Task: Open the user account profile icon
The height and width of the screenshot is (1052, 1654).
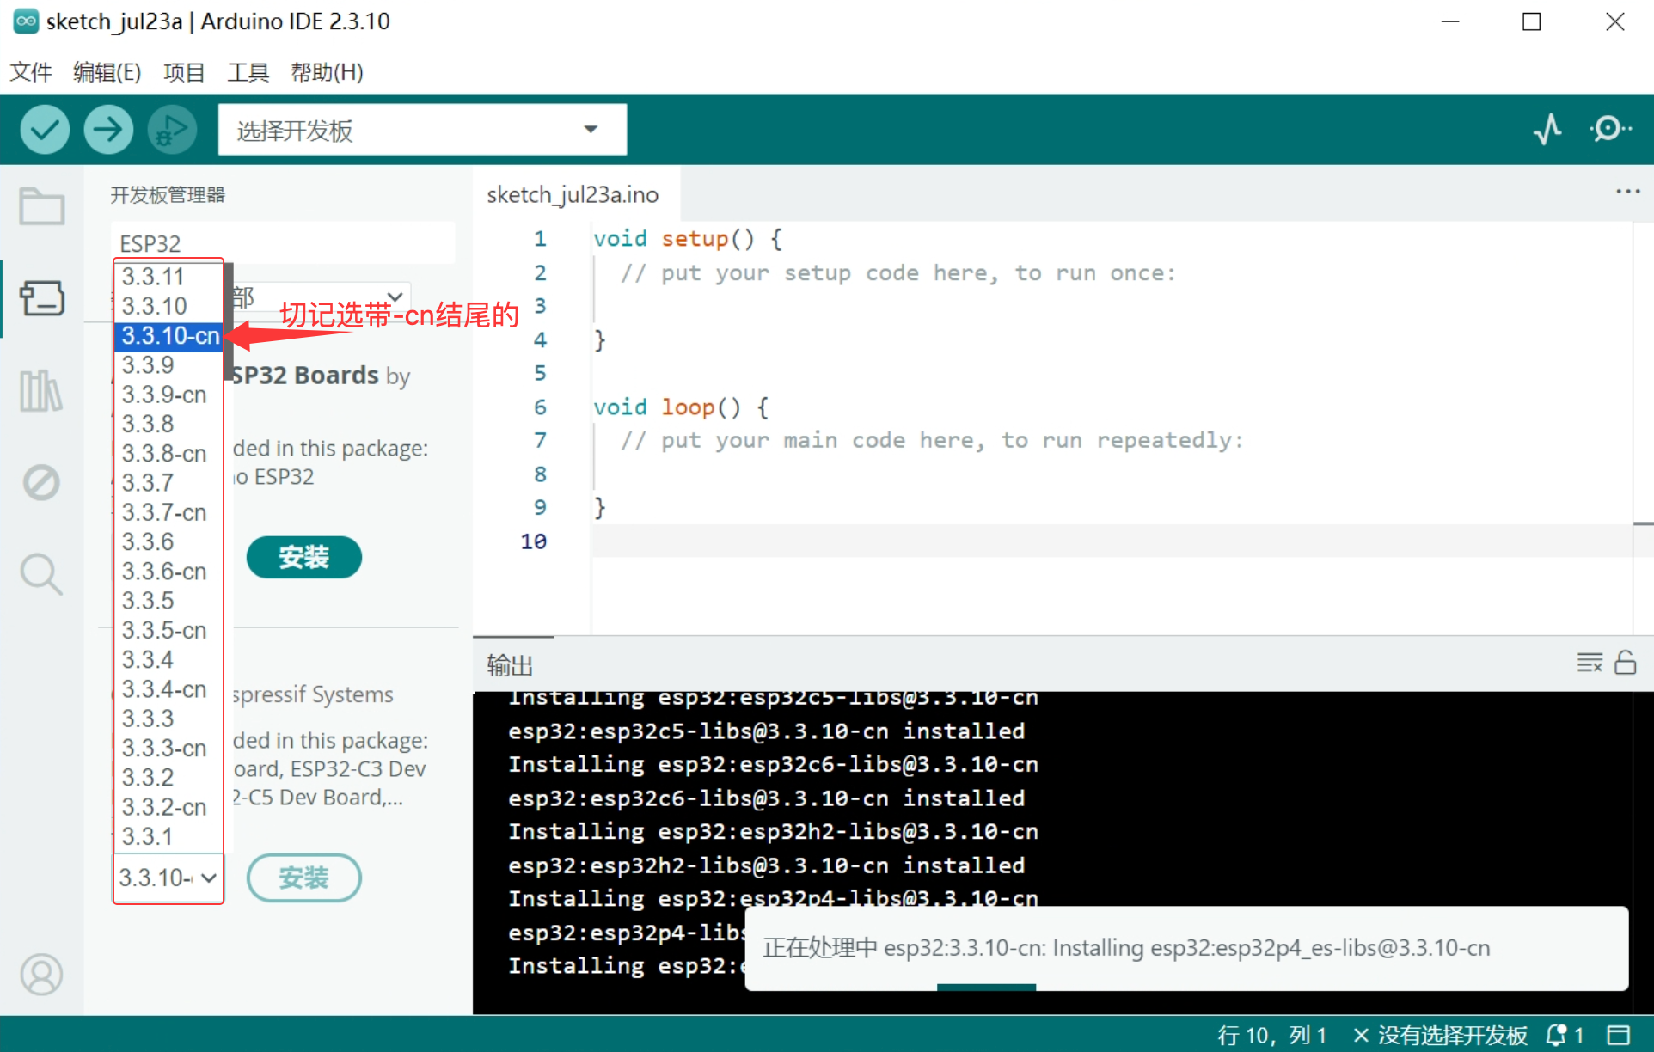Action: coord(41,975)
